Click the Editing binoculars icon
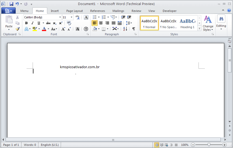 [221, 19]
